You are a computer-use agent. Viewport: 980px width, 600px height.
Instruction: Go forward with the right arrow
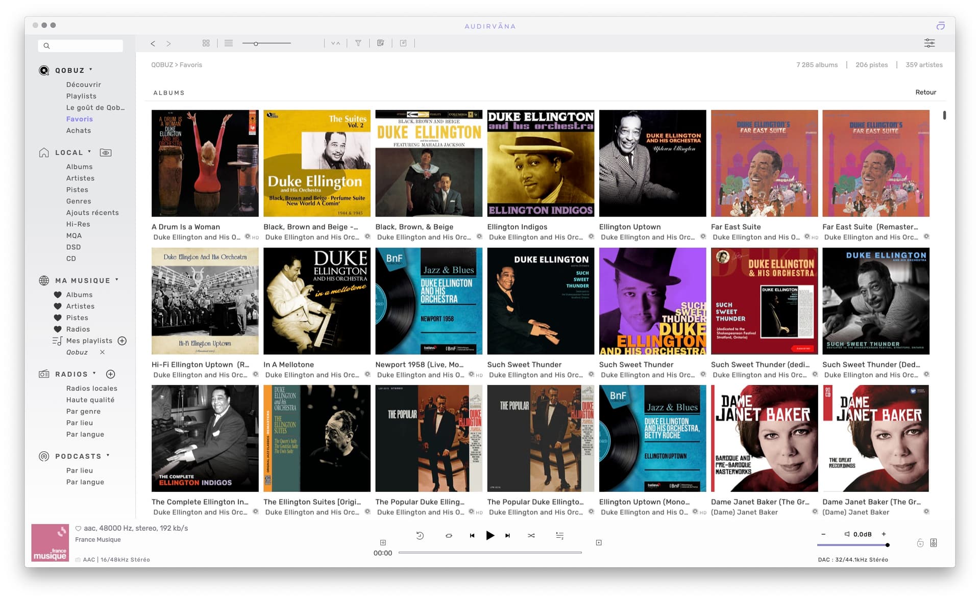168,43
